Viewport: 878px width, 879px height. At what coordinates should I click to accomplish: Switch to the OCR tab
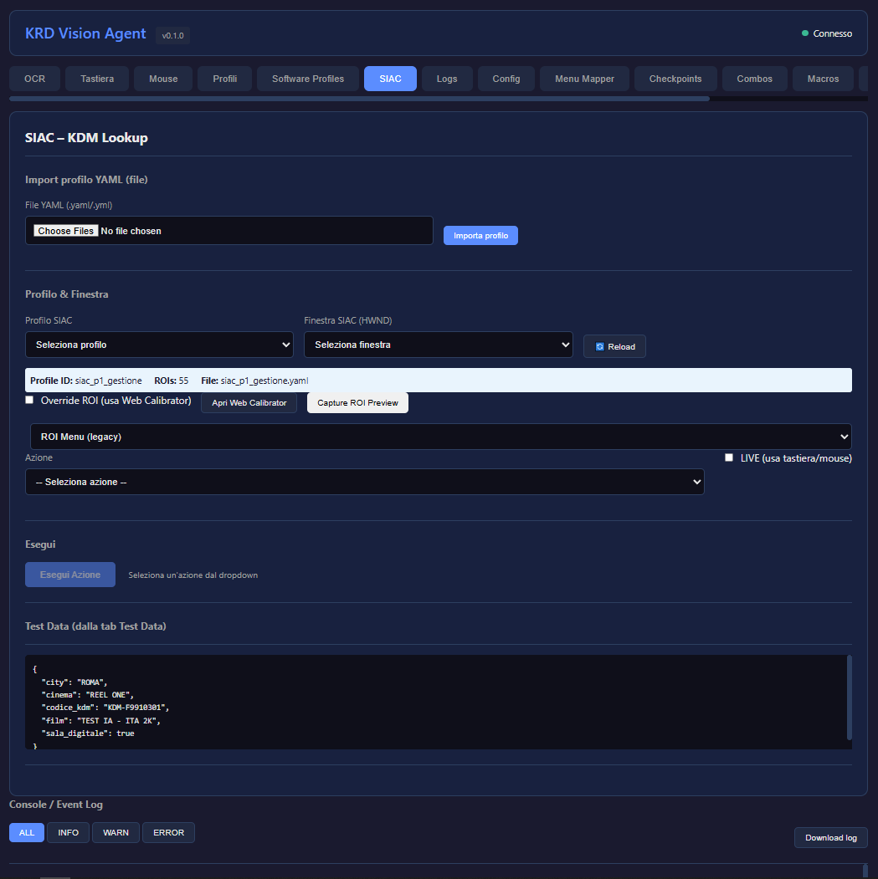point(35,79)
